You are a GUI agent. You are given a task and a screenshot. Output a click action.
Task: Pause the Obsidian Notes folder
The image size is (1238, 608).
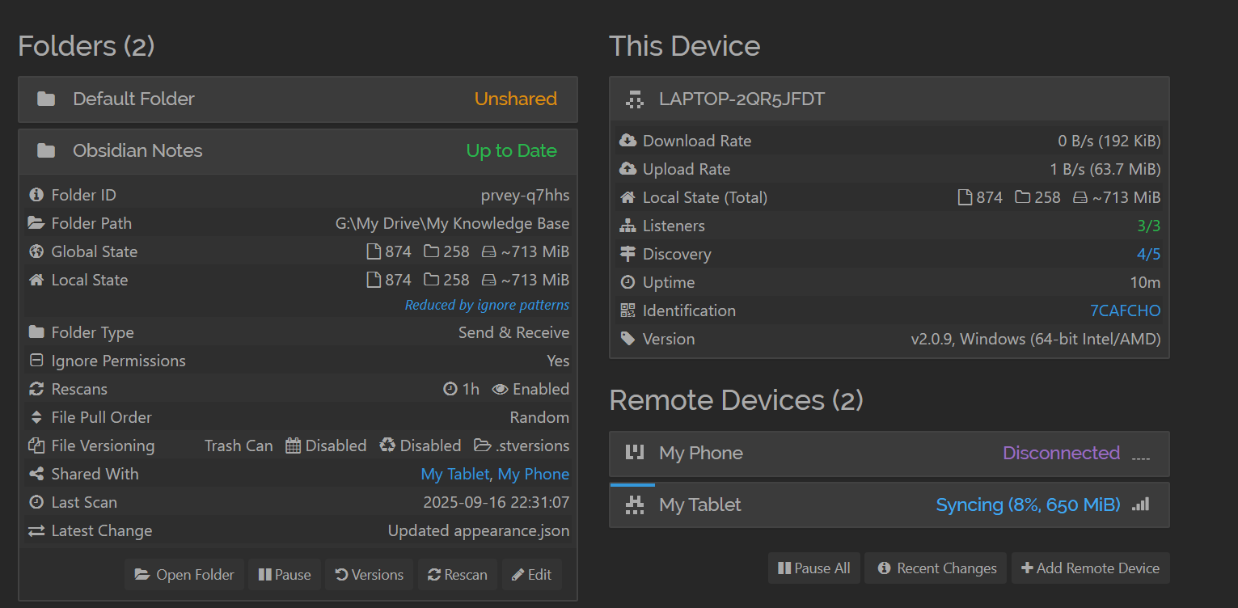[285, 575]
